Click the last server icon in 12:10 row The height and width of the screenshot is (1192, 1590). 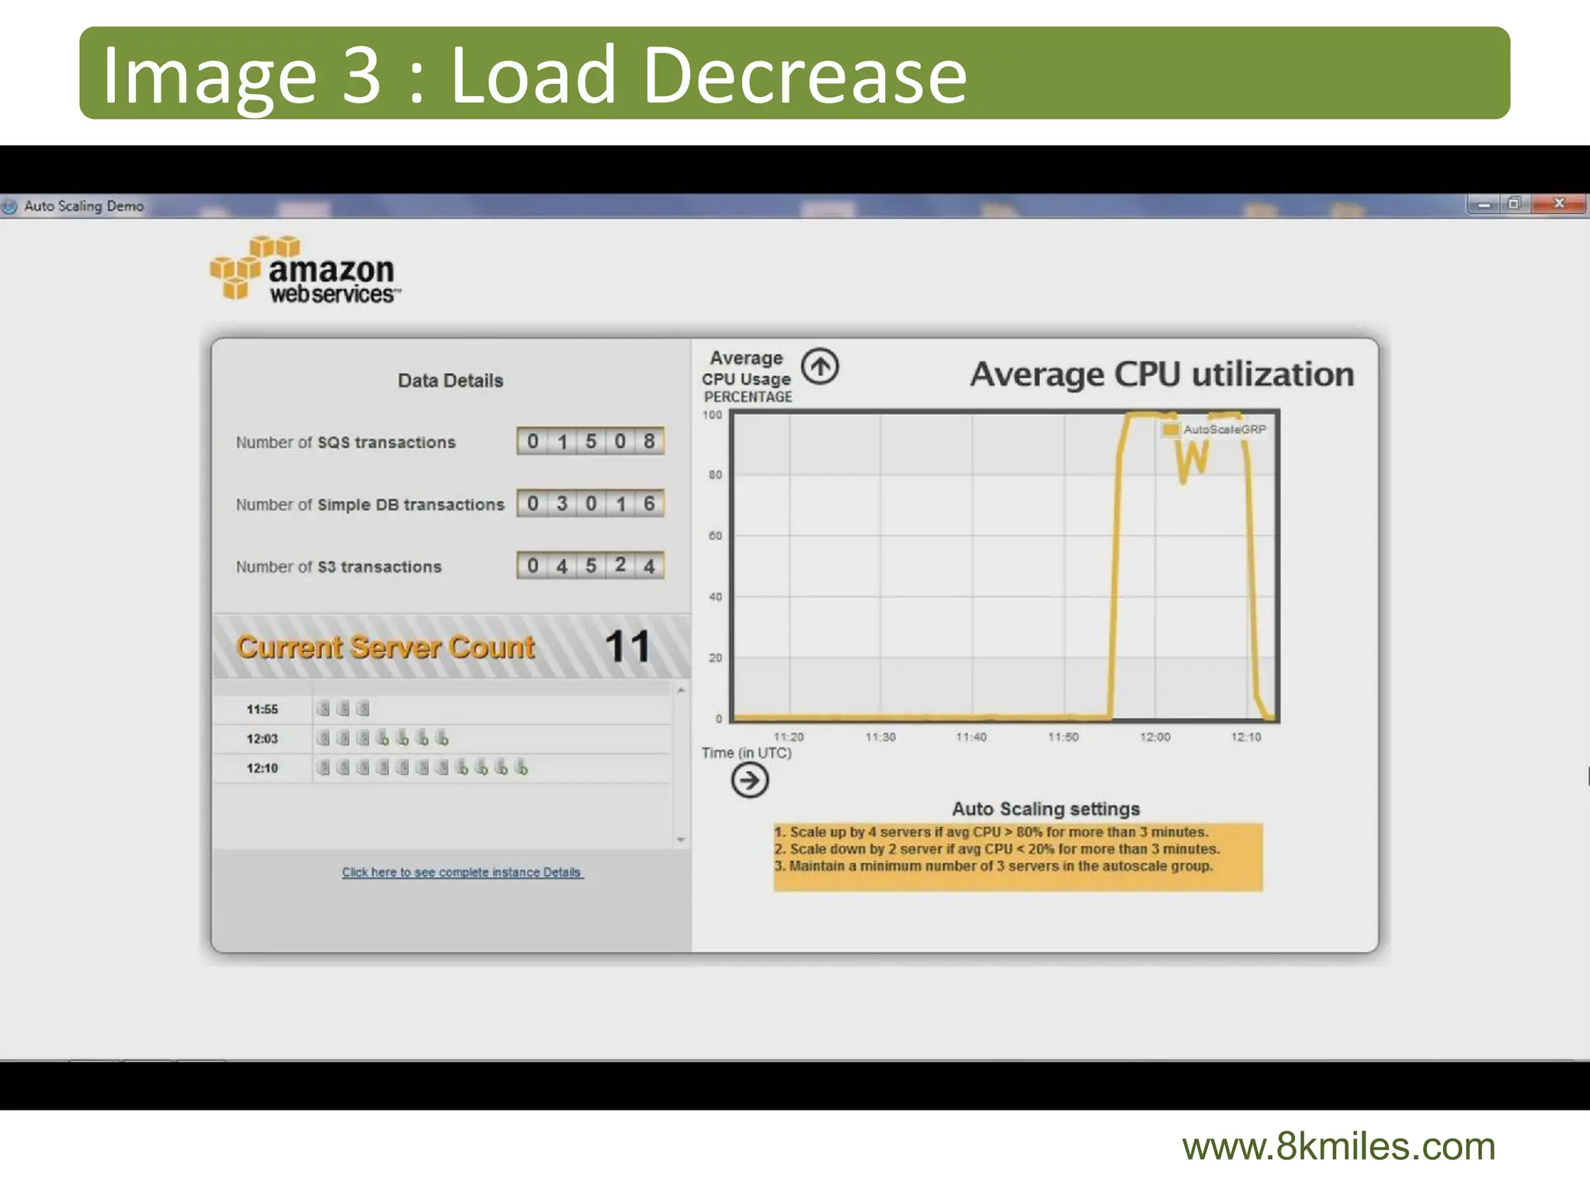coord(521,767)
